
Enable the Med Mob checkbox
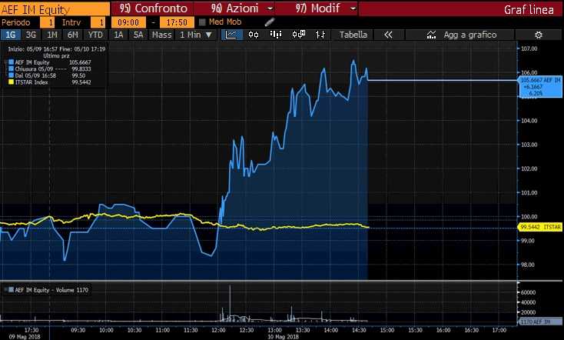pos(202,22)
